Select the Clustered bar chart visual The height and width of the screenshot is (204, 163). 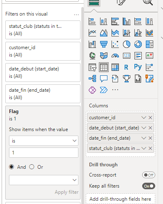pos(115,21)
